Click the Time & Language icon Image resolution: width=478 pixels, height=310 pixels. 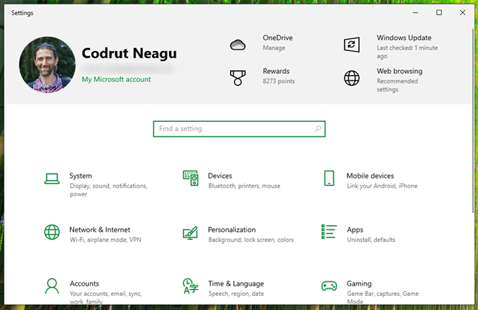pos(190,286)
